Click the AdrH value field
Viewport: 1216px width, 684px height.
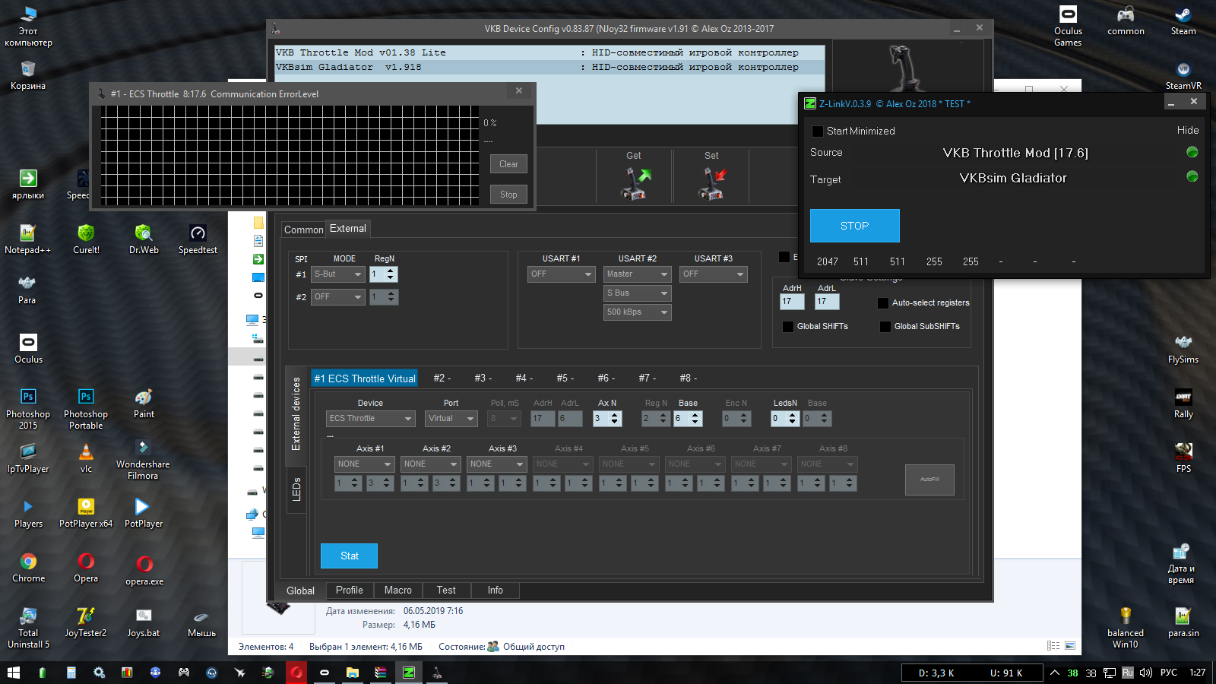[792, 302]
